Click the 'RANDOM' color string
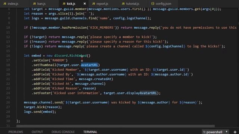 click(58, 60)
